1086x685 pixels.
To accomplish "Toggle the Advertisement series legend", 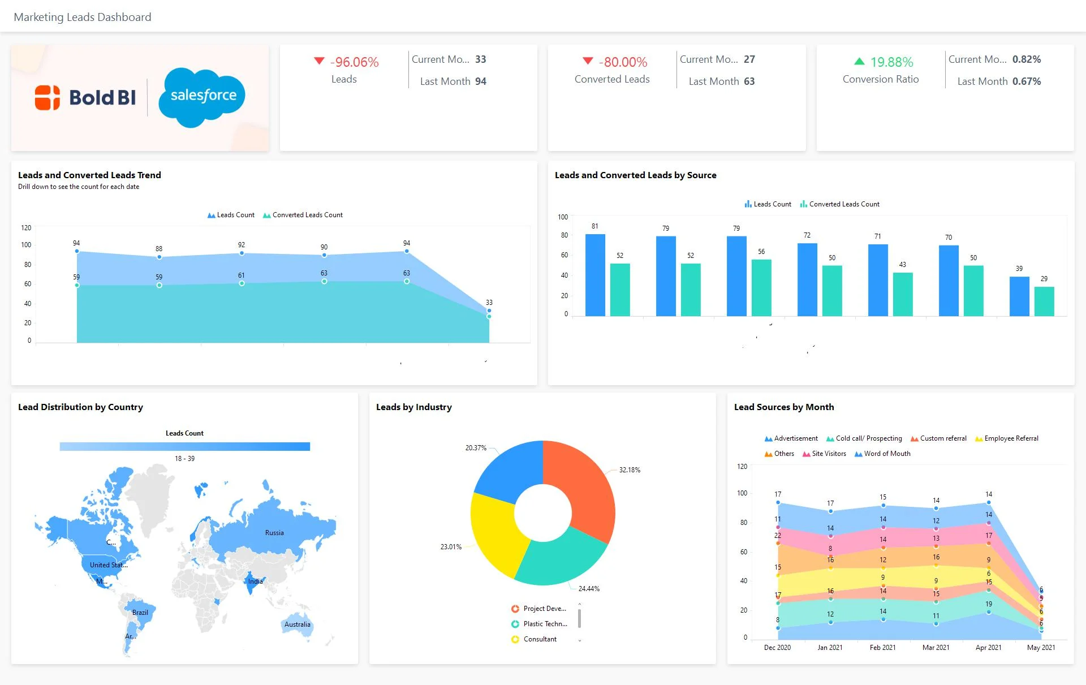I will click(791, 438).
